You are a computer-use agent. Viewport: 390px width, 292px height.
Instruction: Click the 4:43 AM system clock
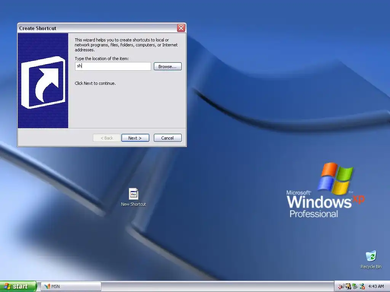(x=376, y=286)
